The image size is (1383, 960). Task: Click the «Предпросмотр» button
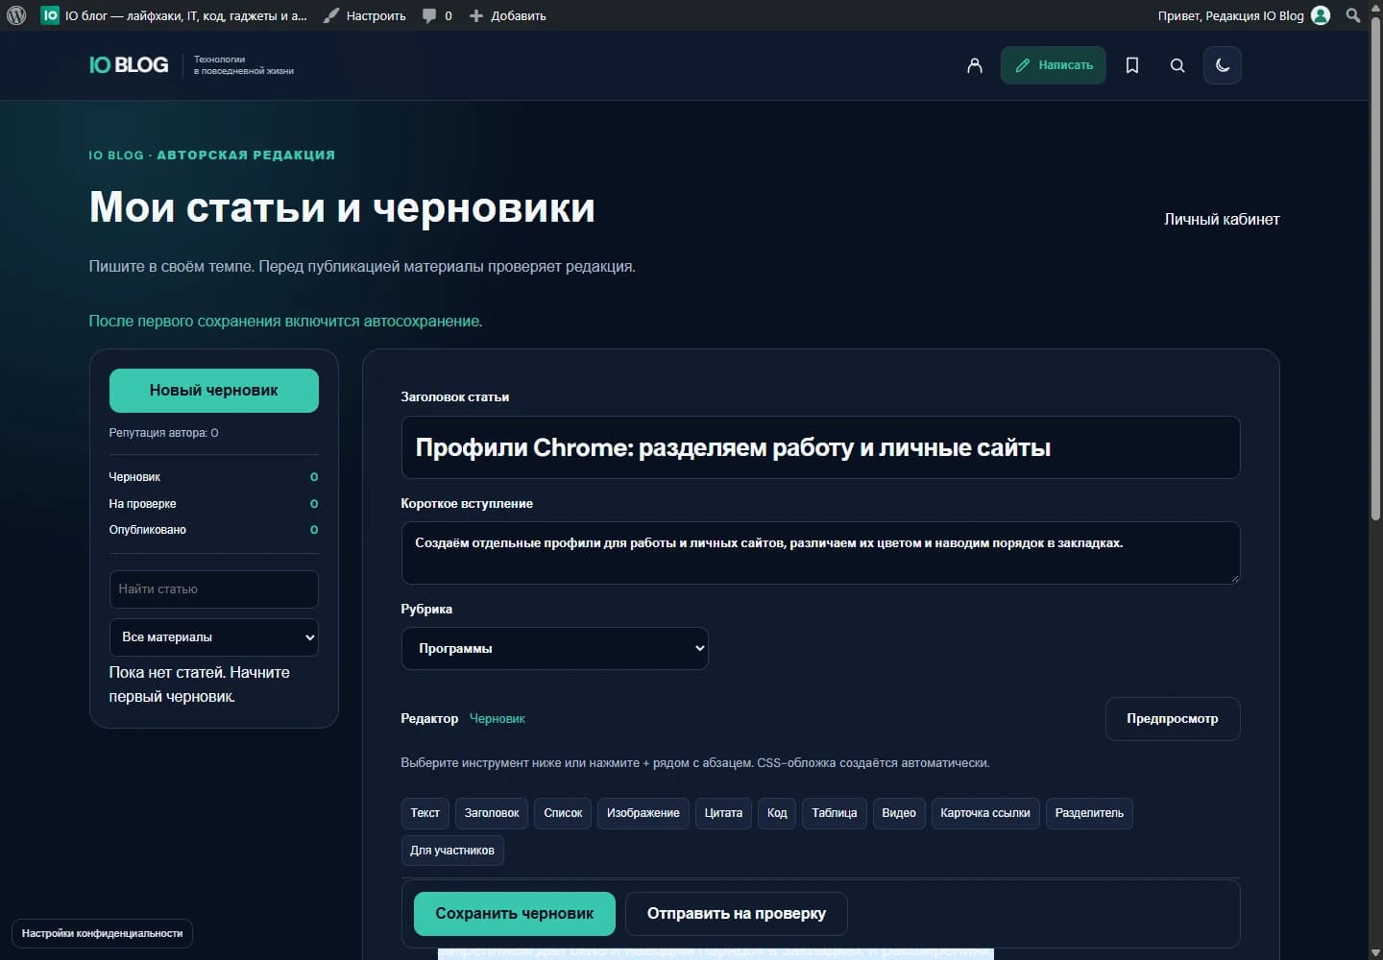pos(1173,719)
